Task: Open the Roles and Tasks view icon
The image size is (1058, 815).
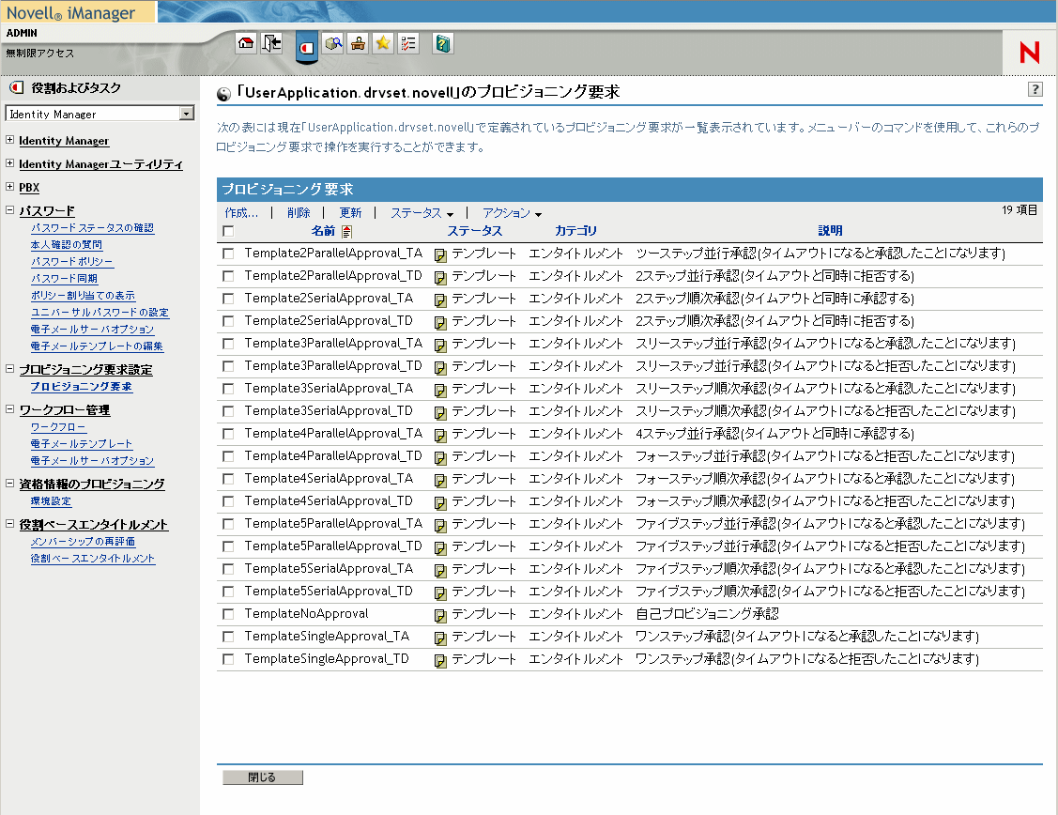Action: tap(306, 47)
